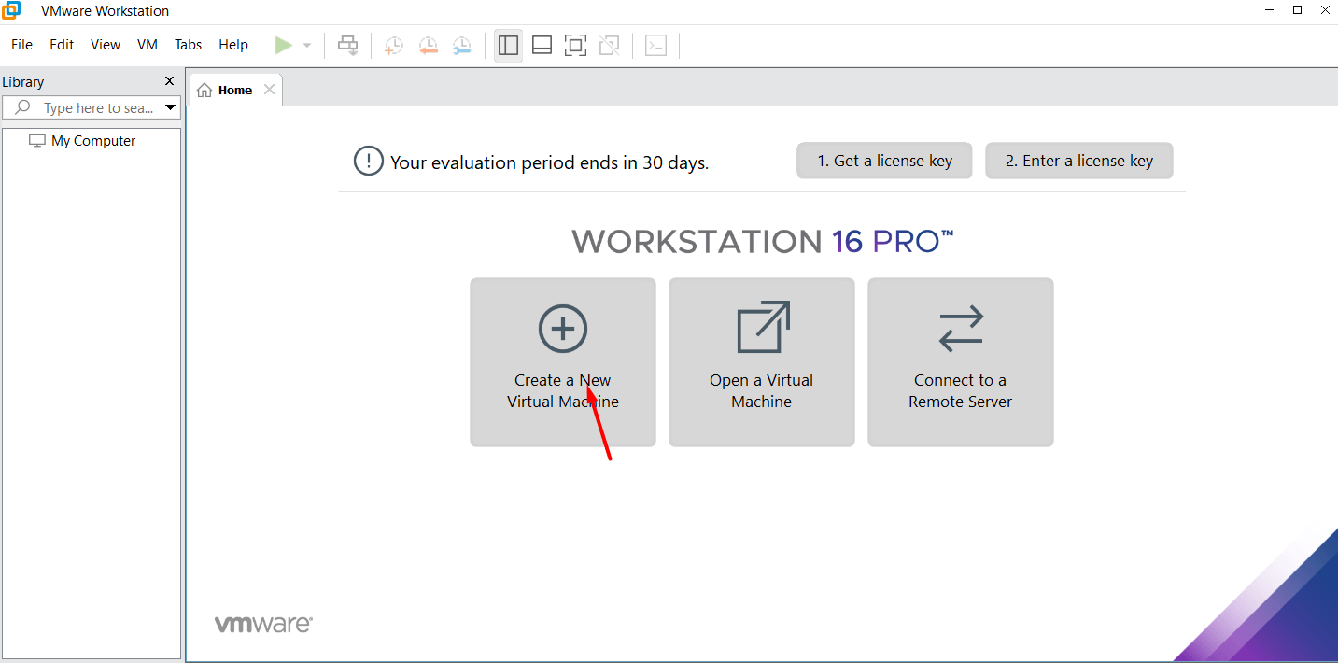Image resolution: width=1338 pixels, height=663 pixels.
Task: Click Send Ctrl+Alt+Del toolbar icon
Action: (x=348, y=45)
